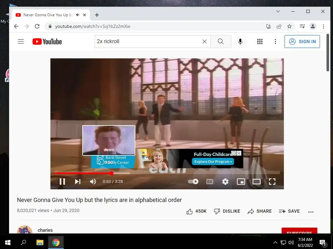Open the charies channel avatar

pos(25,230)
